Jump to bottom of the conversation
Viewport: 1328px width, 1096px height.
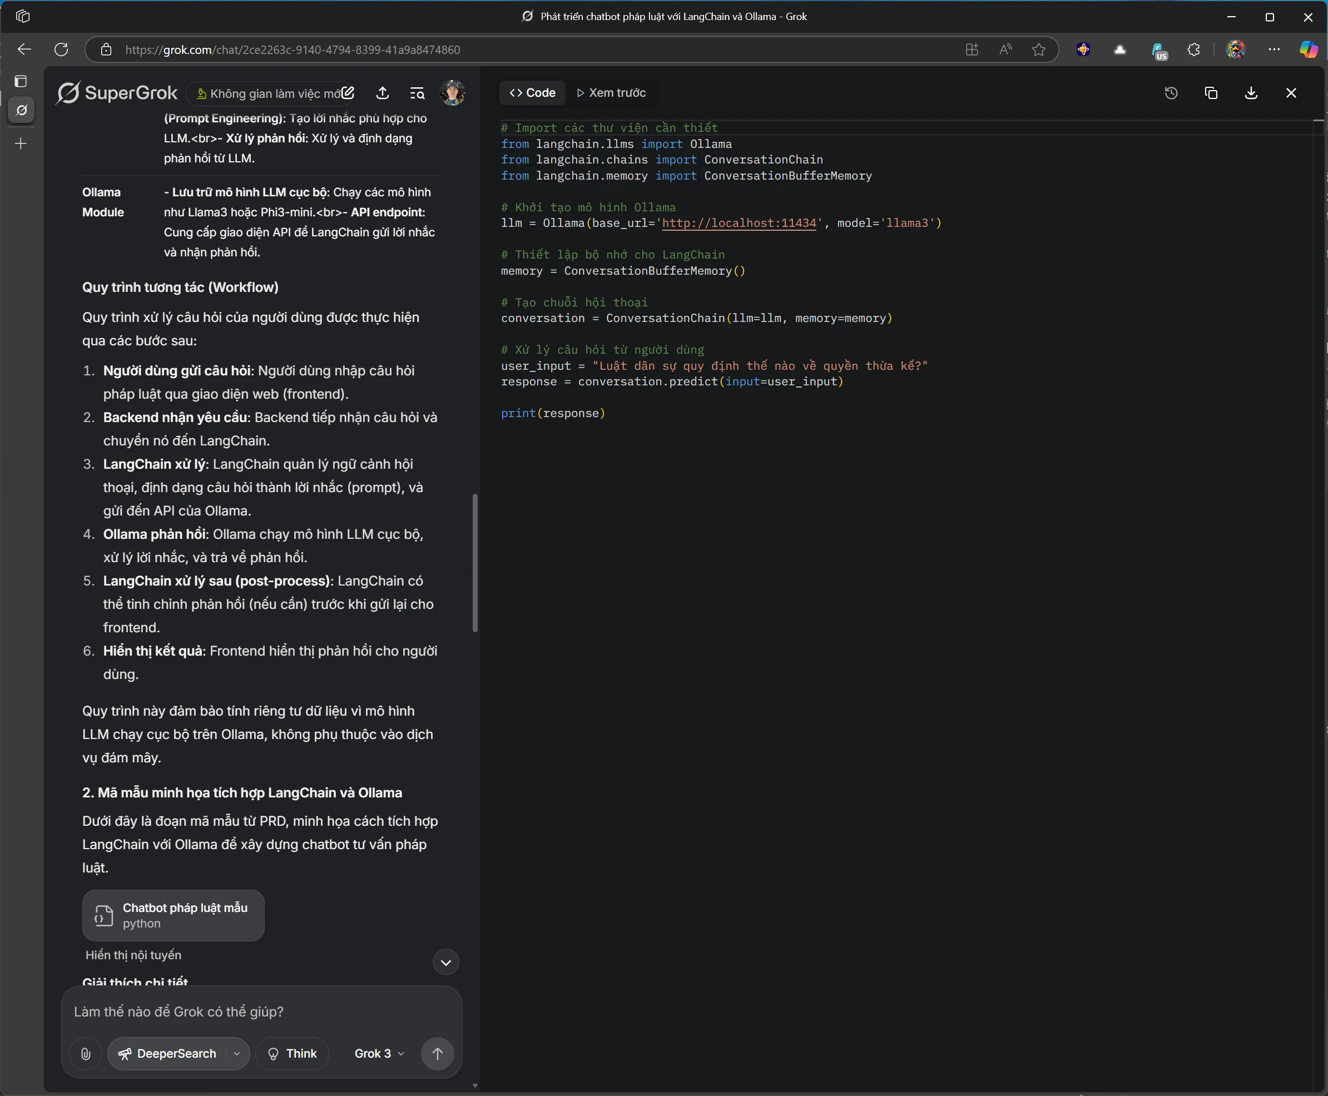446,962
